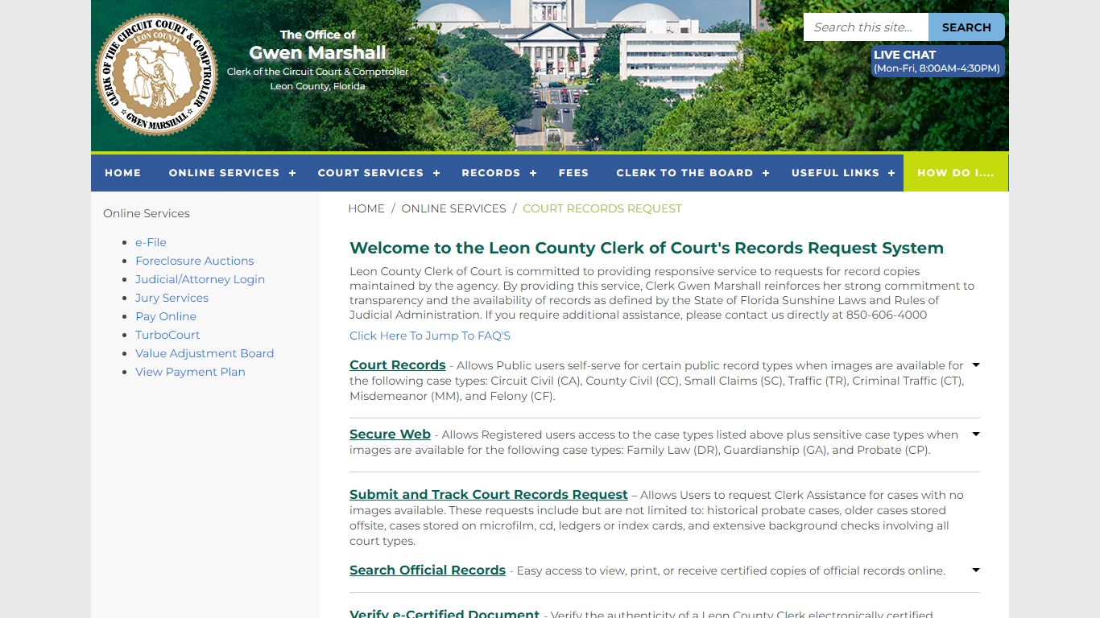Open the Home menu item
1100x618 pixels.
coord(122,173)
